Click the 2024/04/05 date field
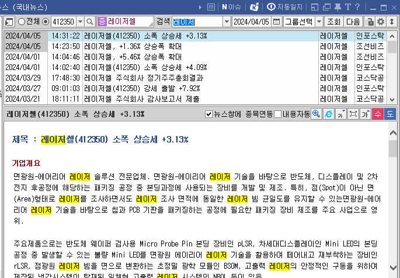This screenshot has width=400, height=278. point(252,22)
